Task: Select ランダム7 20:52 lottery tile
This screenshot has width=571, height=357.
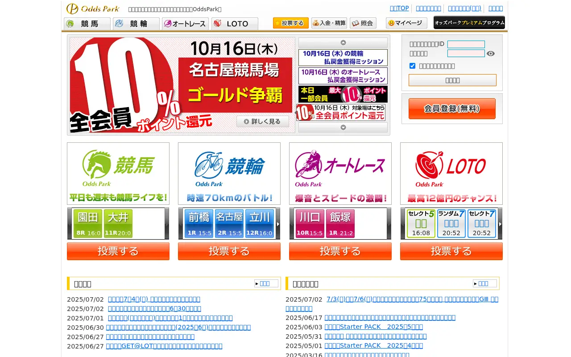Action: click(x=451, y=224)
